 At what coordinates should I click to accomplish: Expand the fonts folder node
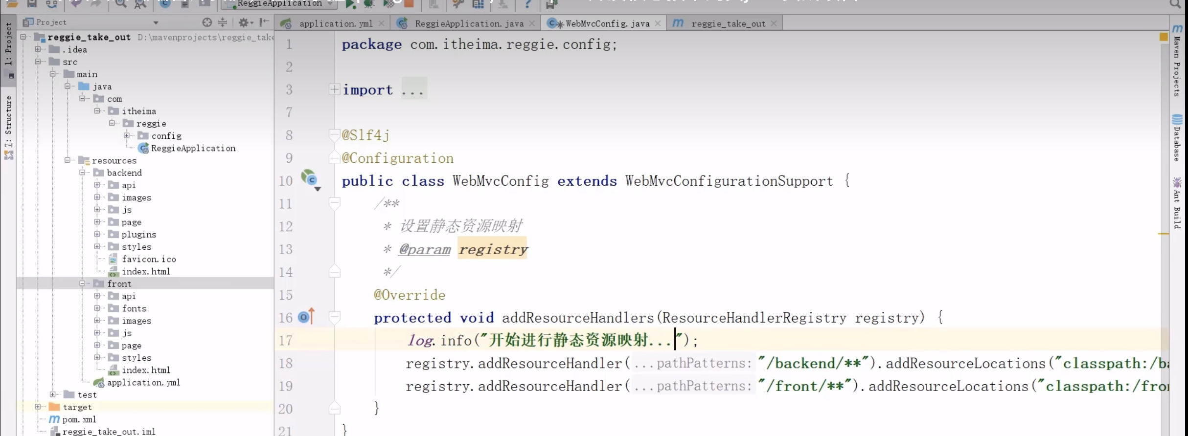point(97,308)
